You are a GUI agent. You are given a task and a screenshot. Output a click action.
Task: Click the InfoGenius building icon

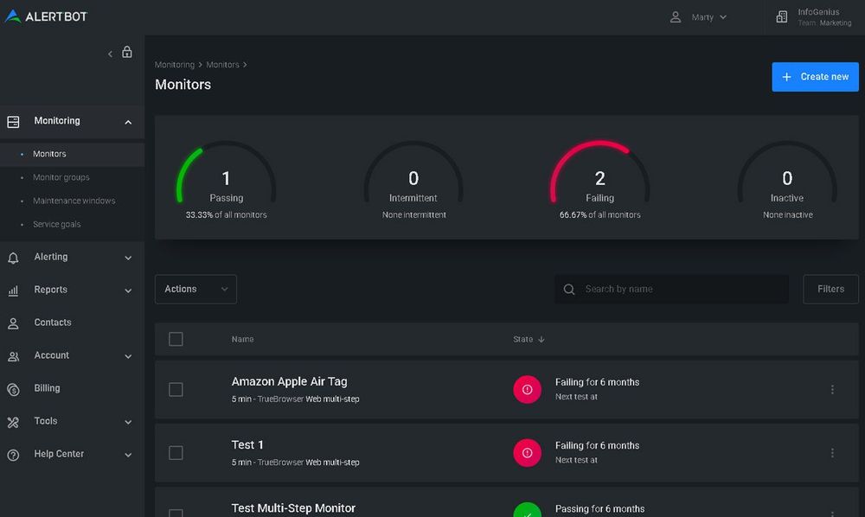pos(782,17)
